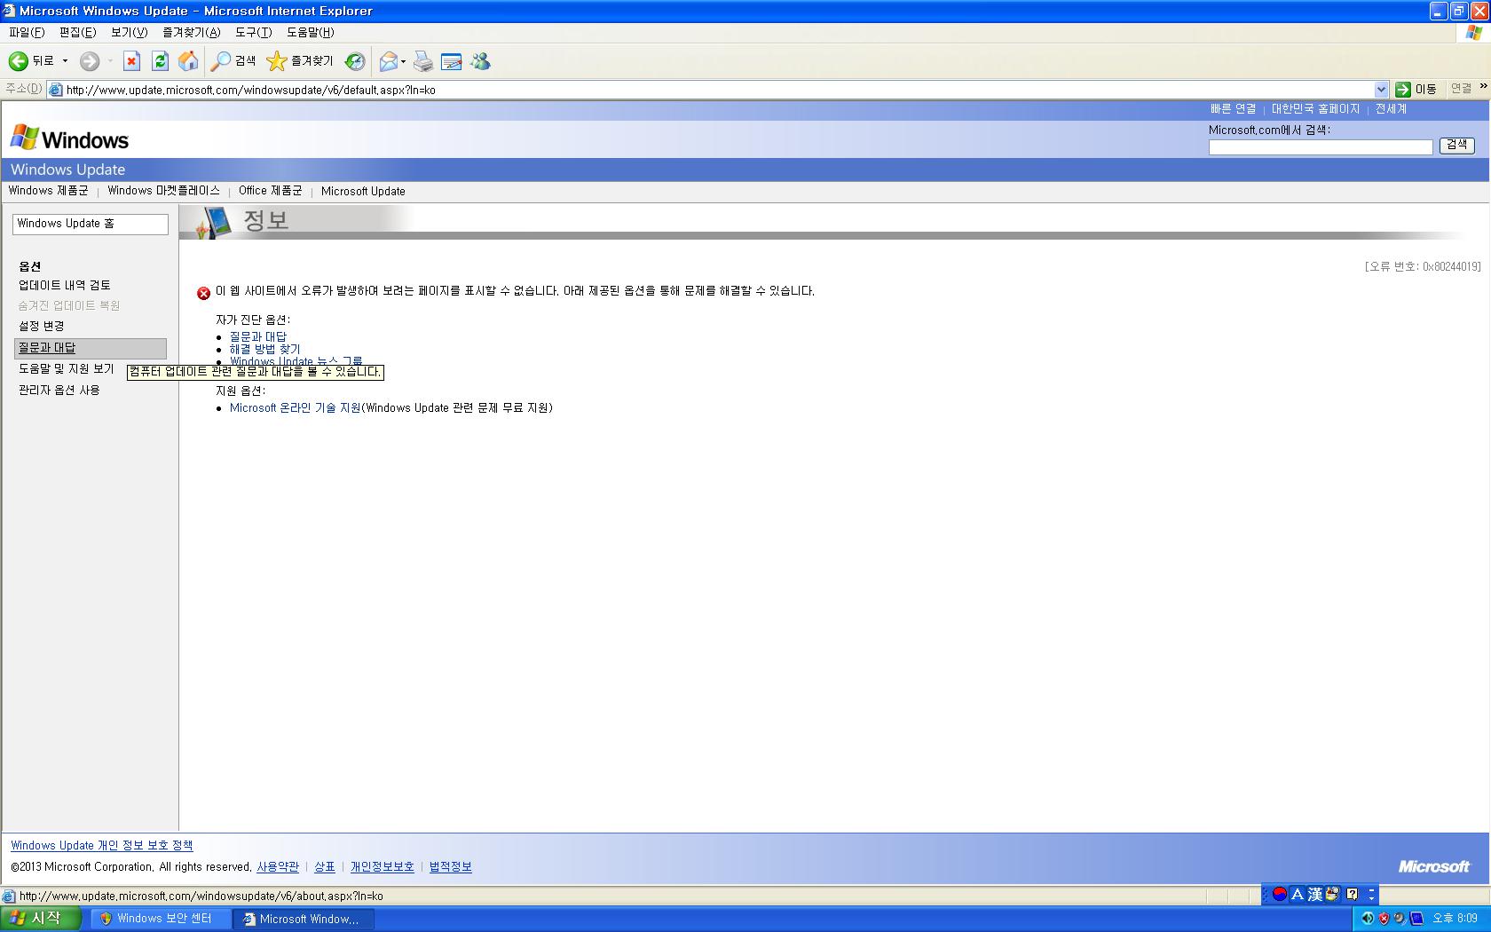This screenshot has height=932, width=1491.
Task: Open Favorites (즐겨찾기) star toolbar button
Action: [x=300, y=61]
